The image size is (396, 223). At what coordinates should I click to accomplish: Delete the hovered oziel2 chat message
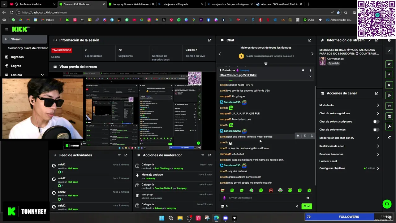pos(312,136)
